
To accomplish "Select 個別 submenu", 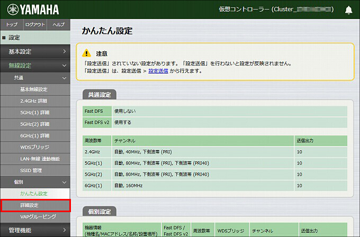I will click(x=35, y=182).
